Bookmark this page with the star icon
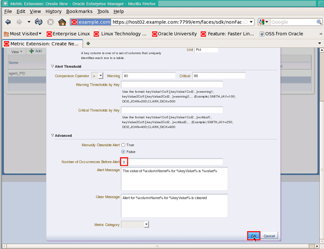This screenshot has height=249, width=324. click(x=245, y=22)
